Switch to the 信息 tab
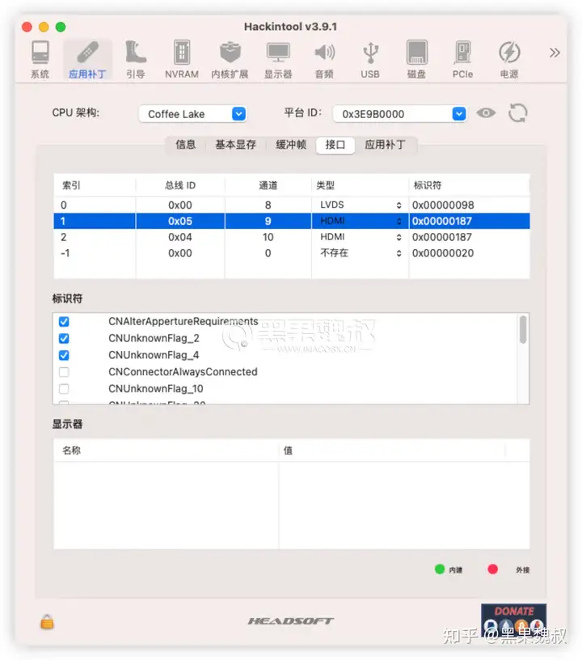 point(185,145)
